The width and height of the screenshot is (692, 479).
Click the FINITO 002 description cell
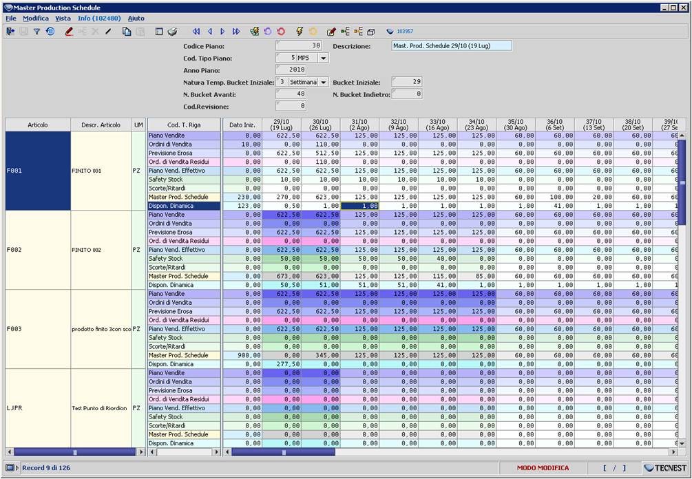pyautogui.click(x=101, y=250)
